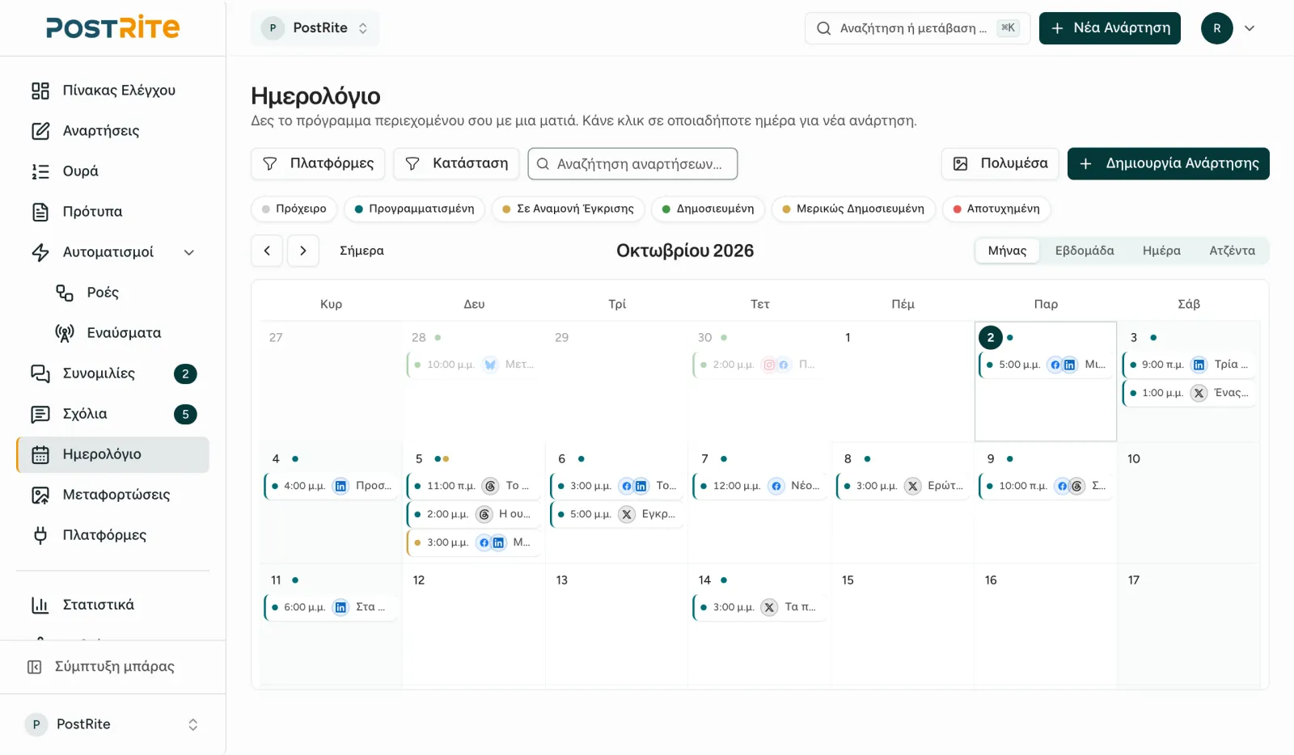Switch to the Ατζέντα view tab
1294x755 pixels.
[x=1232, y=251]
